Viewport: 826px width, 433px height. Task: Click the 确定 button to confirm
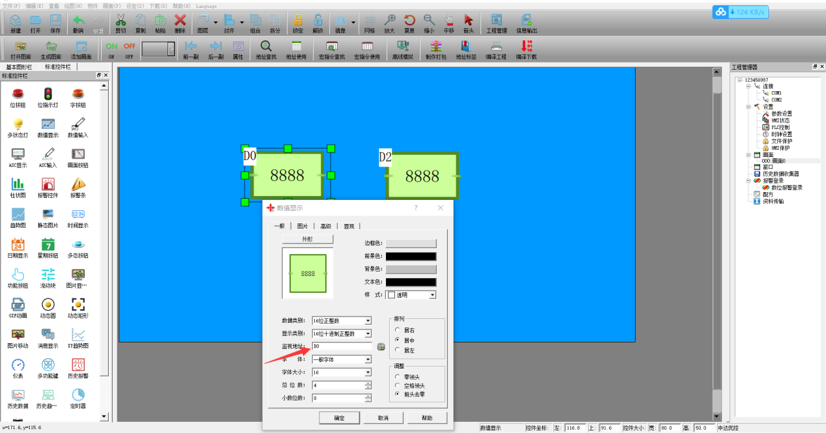point(339,417)
